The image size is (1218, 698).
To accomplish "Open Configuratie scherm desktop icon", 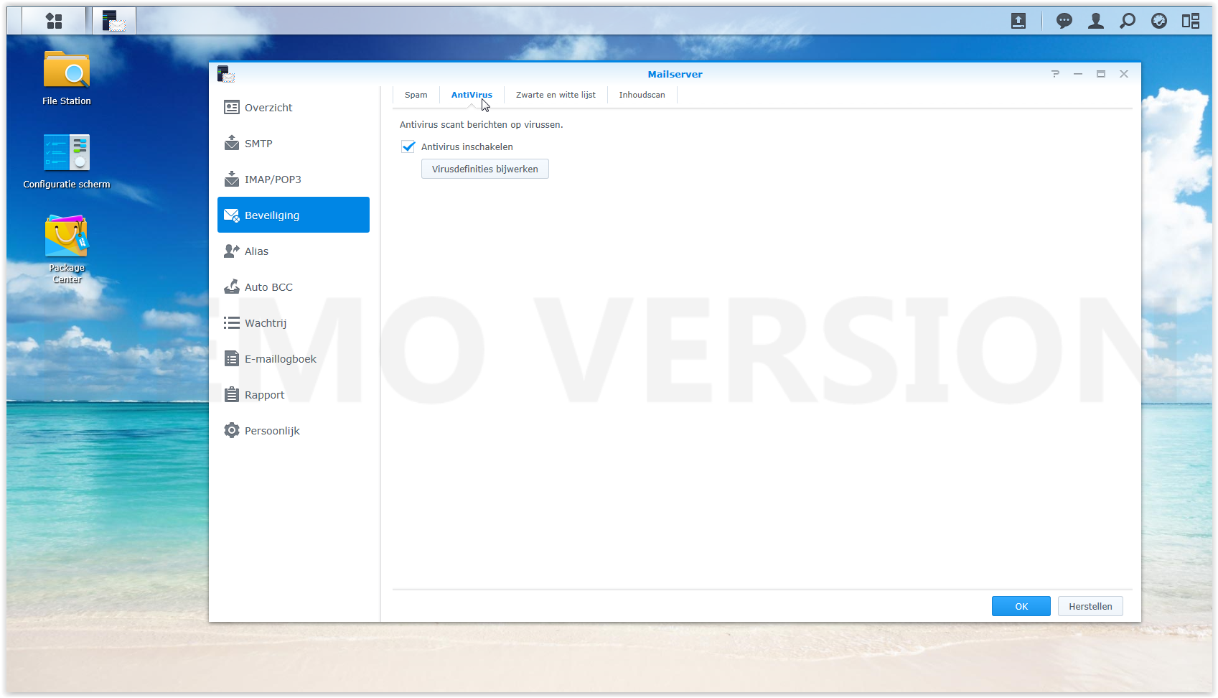I will click(x=67, y=162).
